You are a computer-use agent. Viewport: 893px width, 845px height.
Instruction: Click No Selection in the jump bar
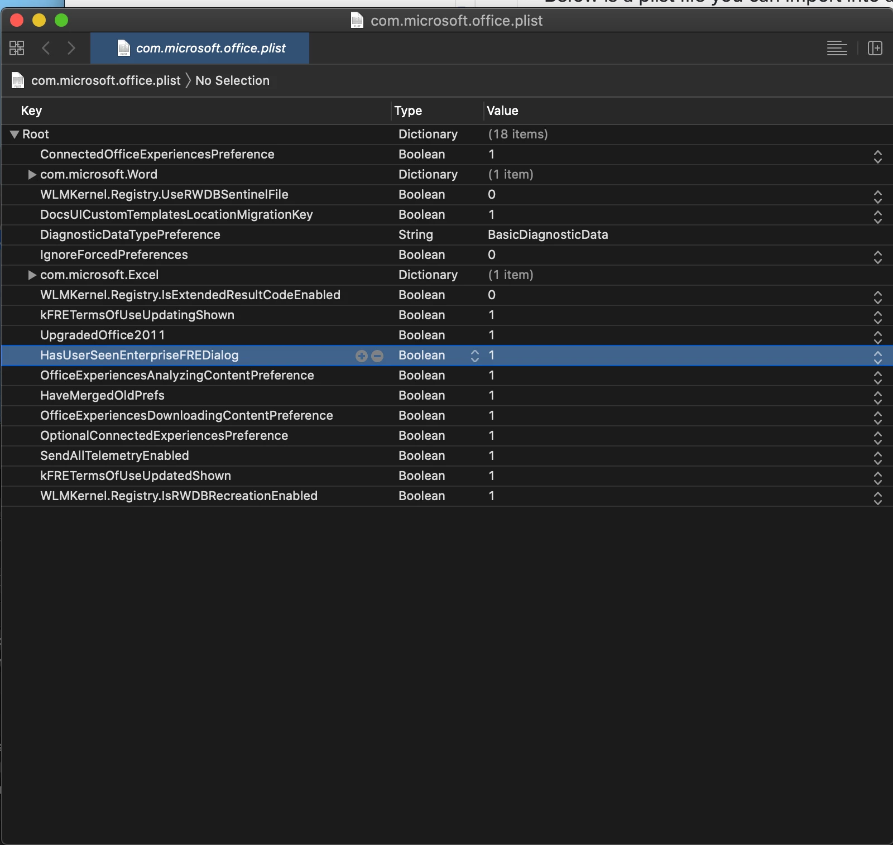pos(232,80)
